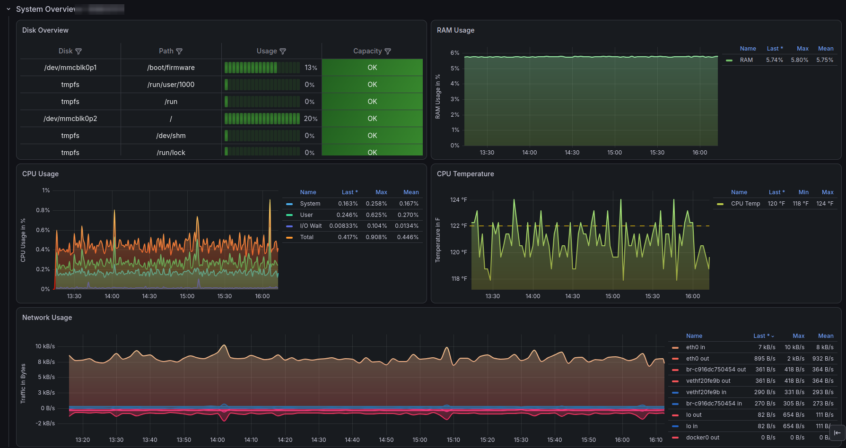Viewport: 846px width, 448px height.
Task: Click the RAM series color indicator
Action: tap(729, 60)
